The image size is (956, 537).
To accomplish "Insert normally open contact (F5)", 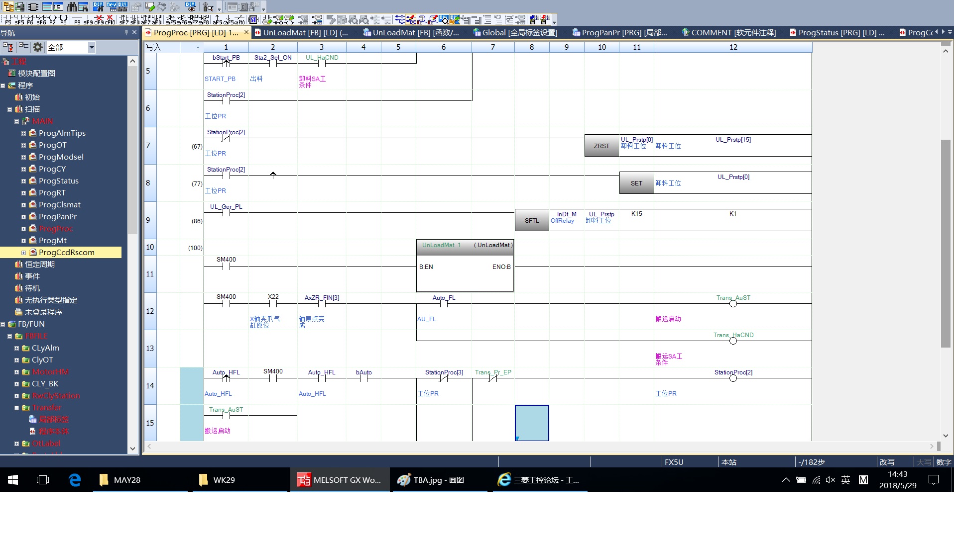I will pos(7,19).
